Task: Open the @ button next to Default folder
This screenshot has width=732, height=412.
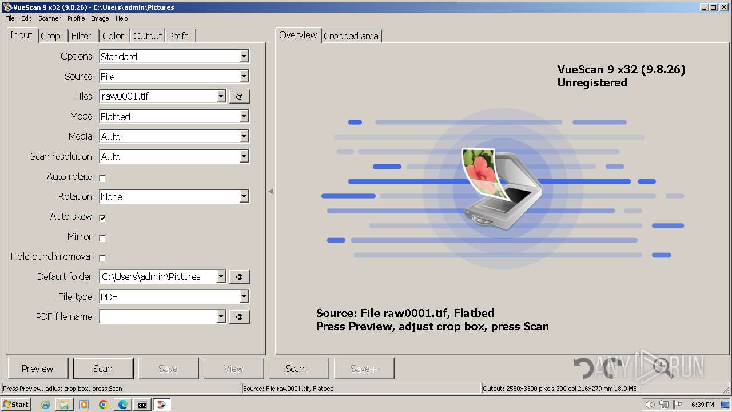Action: [x=239, y=276]
